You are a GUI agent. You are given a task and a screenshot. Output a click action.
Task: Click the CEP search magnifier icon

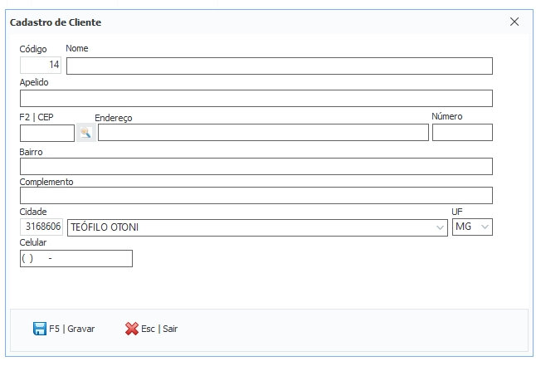[x=85, y=133]
